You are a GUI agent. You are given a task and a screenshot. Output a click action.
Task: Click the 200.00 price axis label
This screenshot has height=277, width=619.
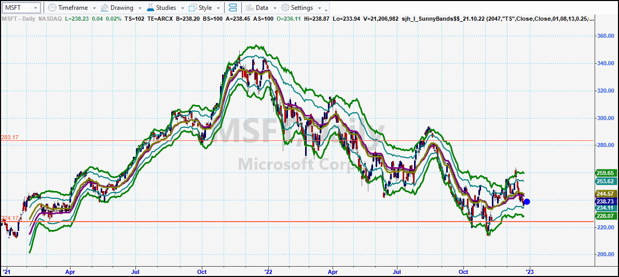(x=605, y=255)
